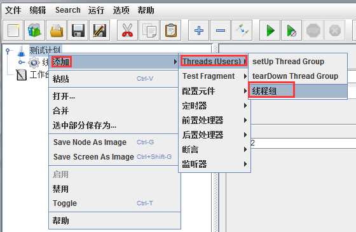Click the Copy toolbar icon
This screenshot has height=232, width=356.
click(149, 31)
